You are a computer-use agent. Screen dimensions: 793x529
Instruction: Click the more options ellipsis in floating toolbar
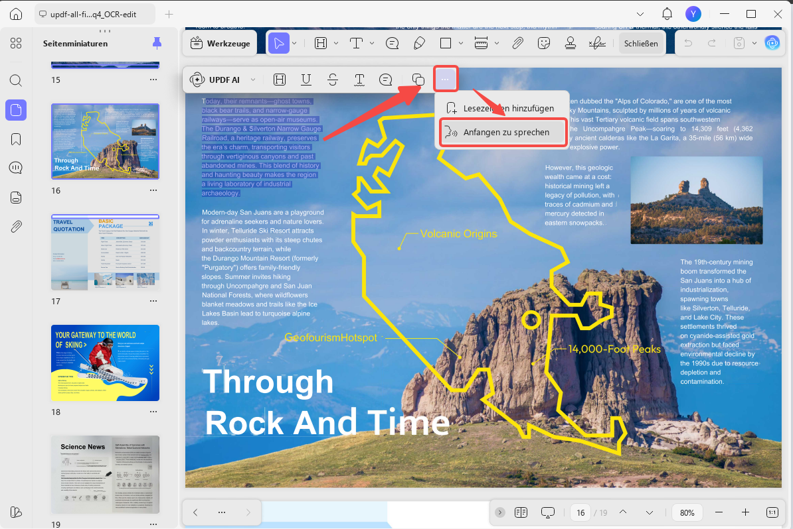(x=445, y=80)
